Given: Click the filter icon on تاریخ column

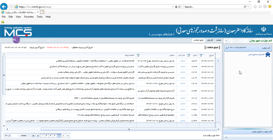Looking at the screenshot, I should (x=201, y=55).
